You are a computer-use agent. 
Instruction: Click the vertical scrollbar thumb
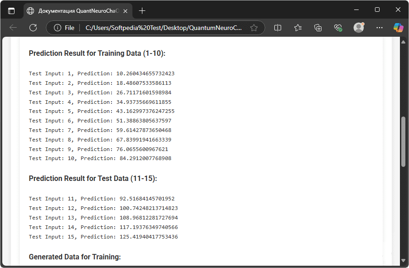pos(403,141)
